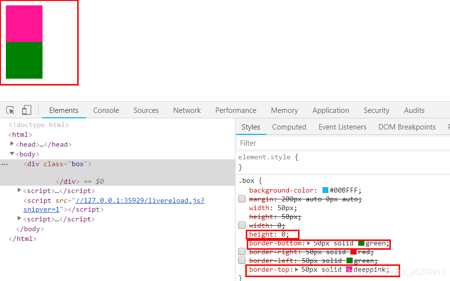Edit the height: 0 declaration
This screenshot has height=281, width=450.
click(269, 235)
